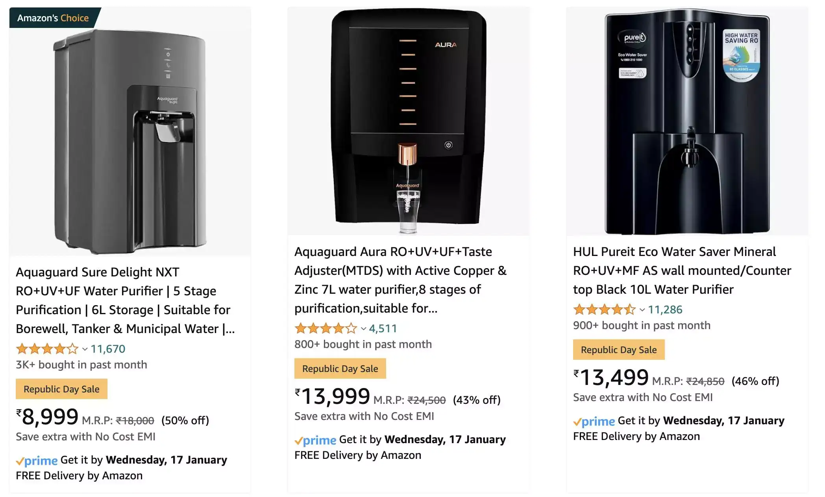This screenshot has height=497, width=825.
Task: Click the prime icon under Aquaguard Aura listing
Action: click(x=316, y=440)
